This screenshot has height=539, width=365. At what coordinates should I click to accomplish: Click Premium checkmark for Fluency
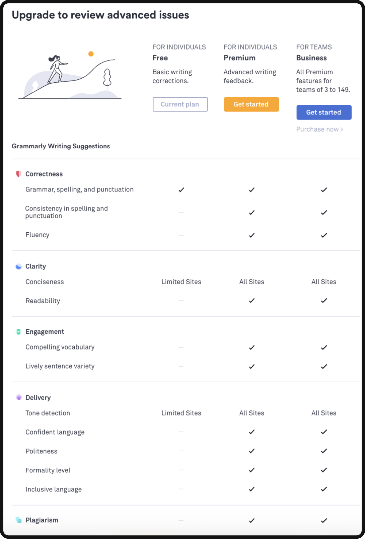coord(252,235)
